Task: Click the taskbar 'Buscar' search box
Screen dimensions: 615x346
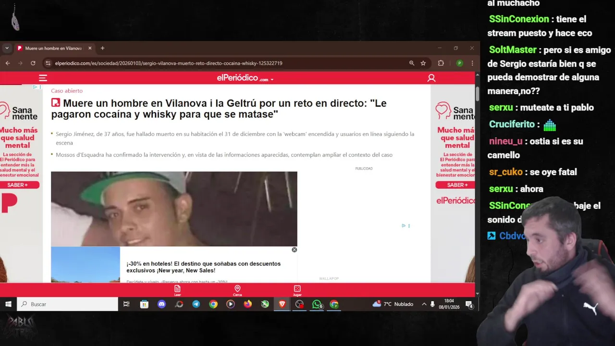Action: pos(68,304)
